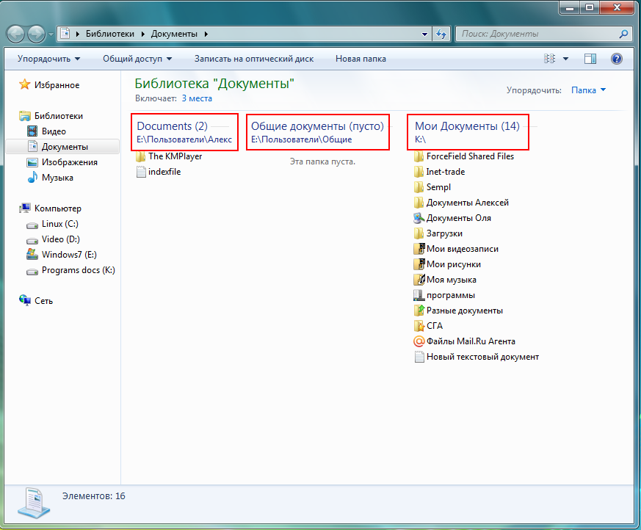
Task: Change view with the view icon
Action: (550, 59)
